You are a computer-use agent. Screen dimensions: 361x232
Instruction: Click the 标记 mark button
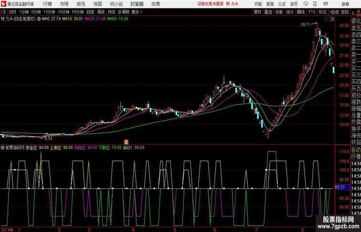tap(322, 12)
